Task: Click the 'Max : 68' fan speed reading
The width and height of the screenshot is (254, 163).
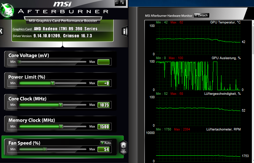Action: [177, 94]
